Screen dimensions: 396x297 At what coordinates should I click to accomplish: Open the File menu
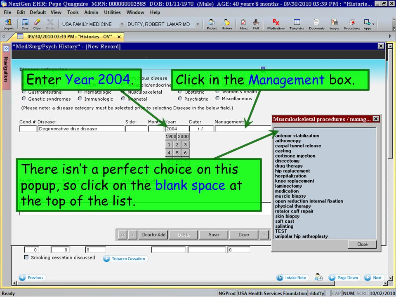(x=7, y=12)
